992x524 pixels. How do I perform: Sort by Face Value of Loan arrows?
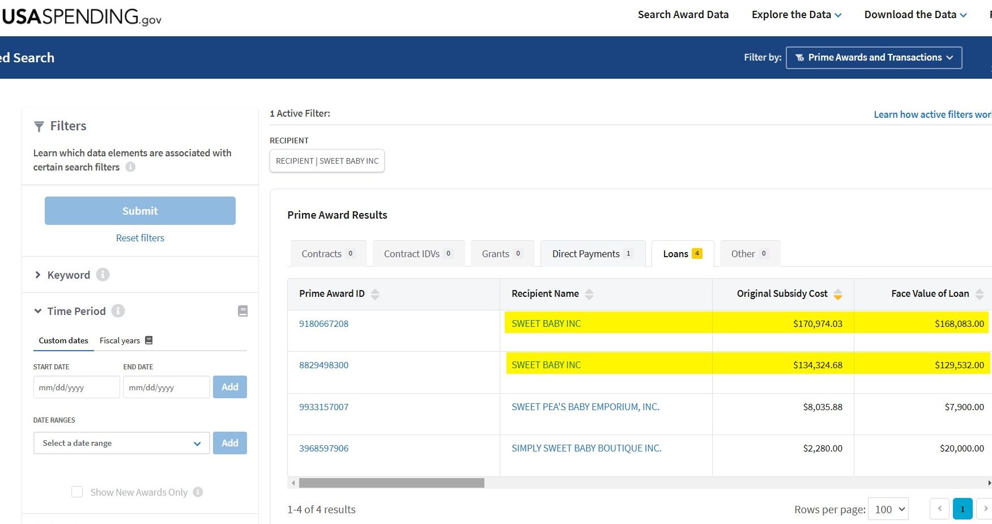980,294
